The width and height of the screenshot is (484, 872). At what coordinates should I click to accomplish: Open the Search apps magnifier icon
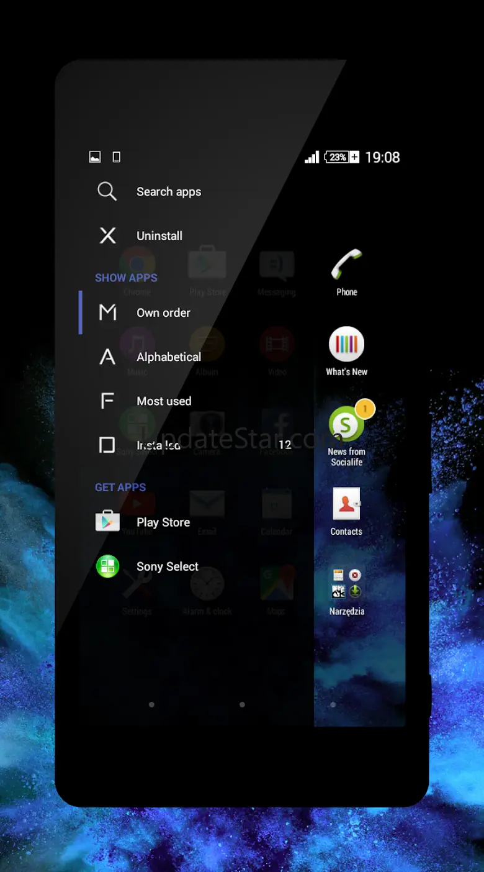pyautogui.click(x=107, y=191)
